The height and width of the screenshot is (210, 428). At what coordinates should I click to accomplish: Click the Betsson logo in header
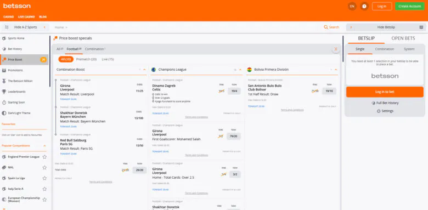[17, 6]
